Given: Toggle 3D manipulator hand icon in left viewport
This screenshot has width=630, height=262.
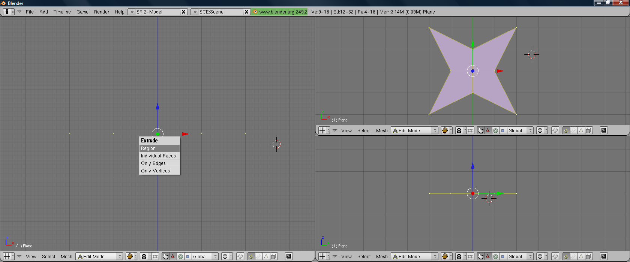Looking at the screenshot, I should (x=165, y=256).
